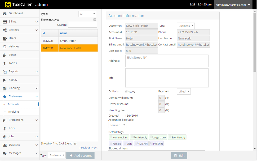
Task: Click the Edit button
Action: (x=179, y=155)
